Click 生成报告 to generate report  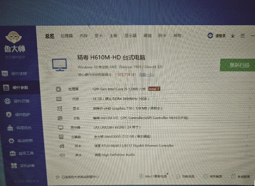click(241, 176)
